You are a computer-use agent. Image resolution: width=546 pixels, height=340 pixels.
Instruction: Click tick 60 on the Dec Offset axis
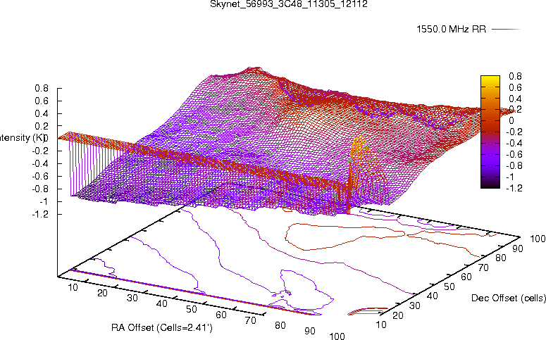coord(466,277)
